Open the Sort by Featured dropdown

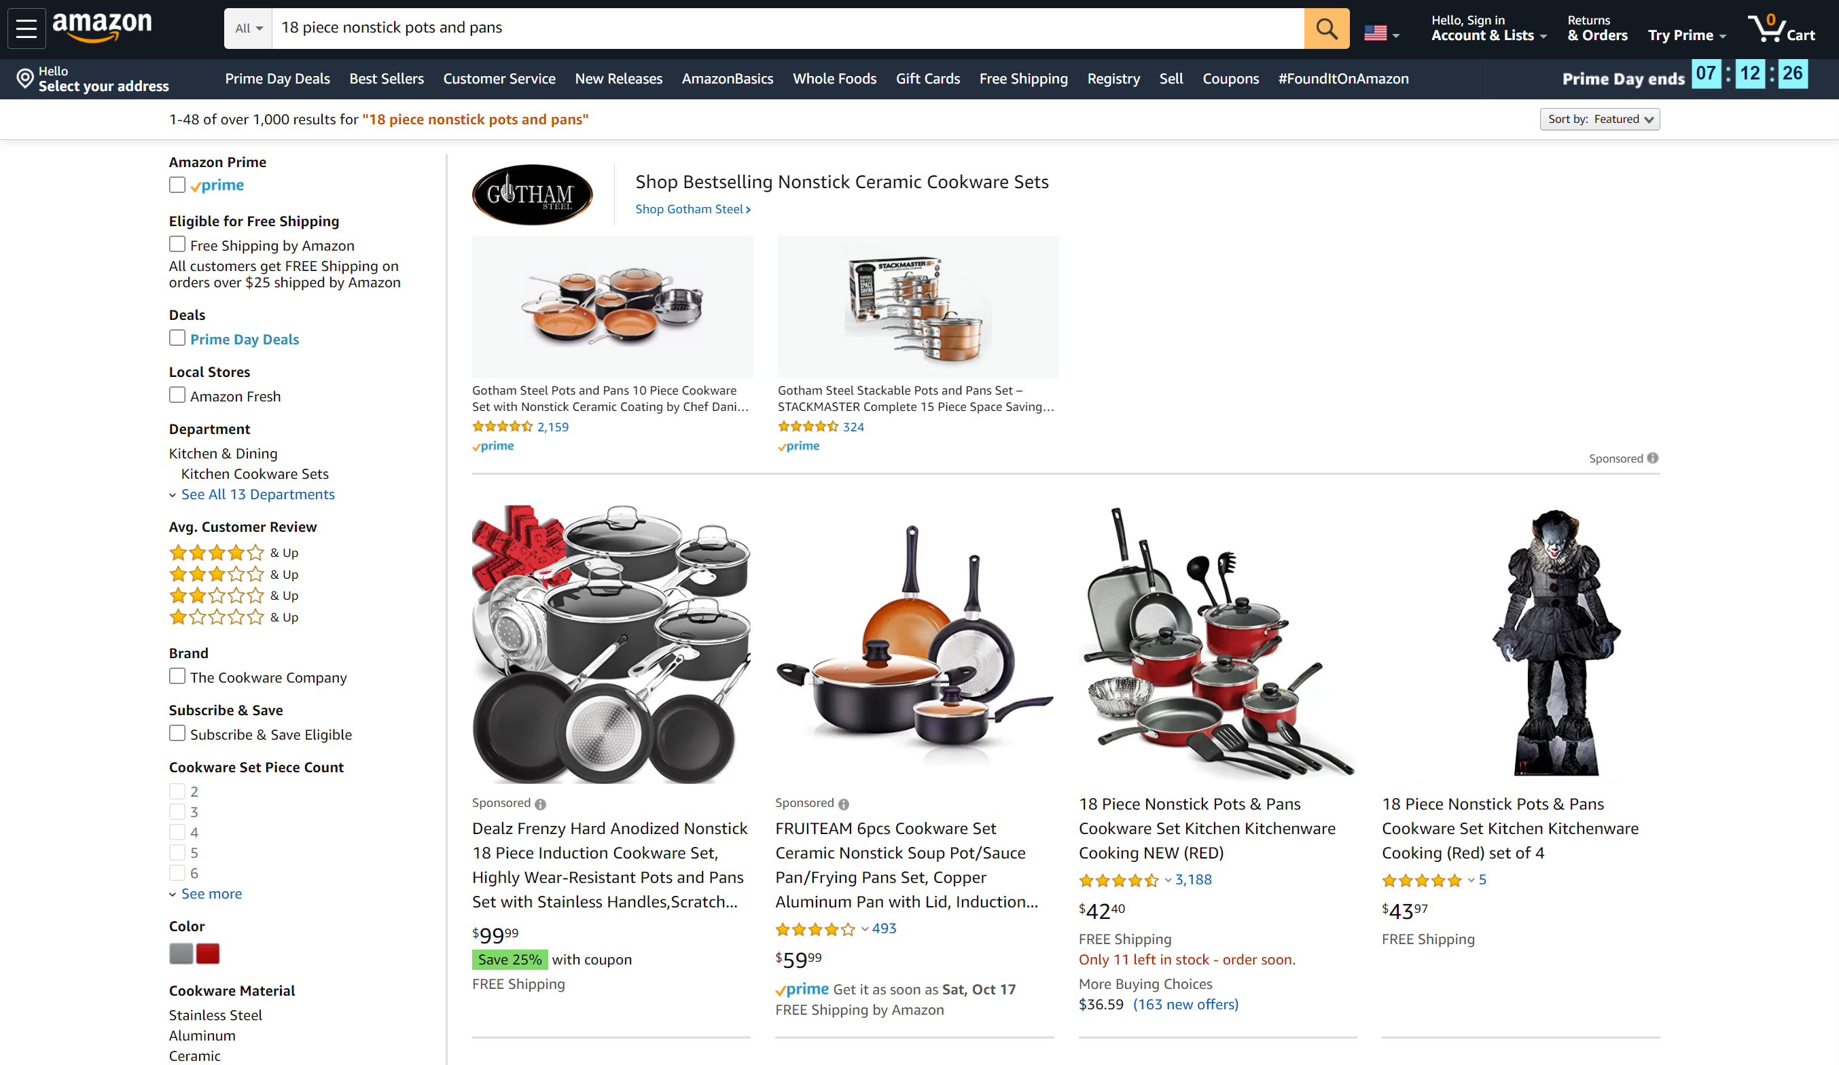pyautogui.click(x=1599, y=119)
